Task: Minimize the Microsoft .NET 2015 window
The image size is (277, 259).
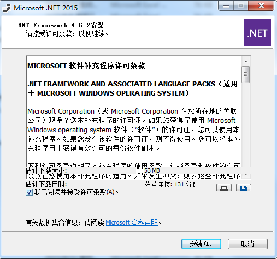Action: click(x=226, y=7)
